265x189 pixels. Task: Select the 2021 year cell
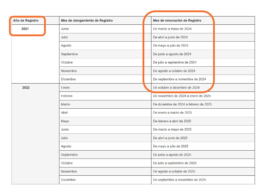pyautogui.click(x=25, y=29)
